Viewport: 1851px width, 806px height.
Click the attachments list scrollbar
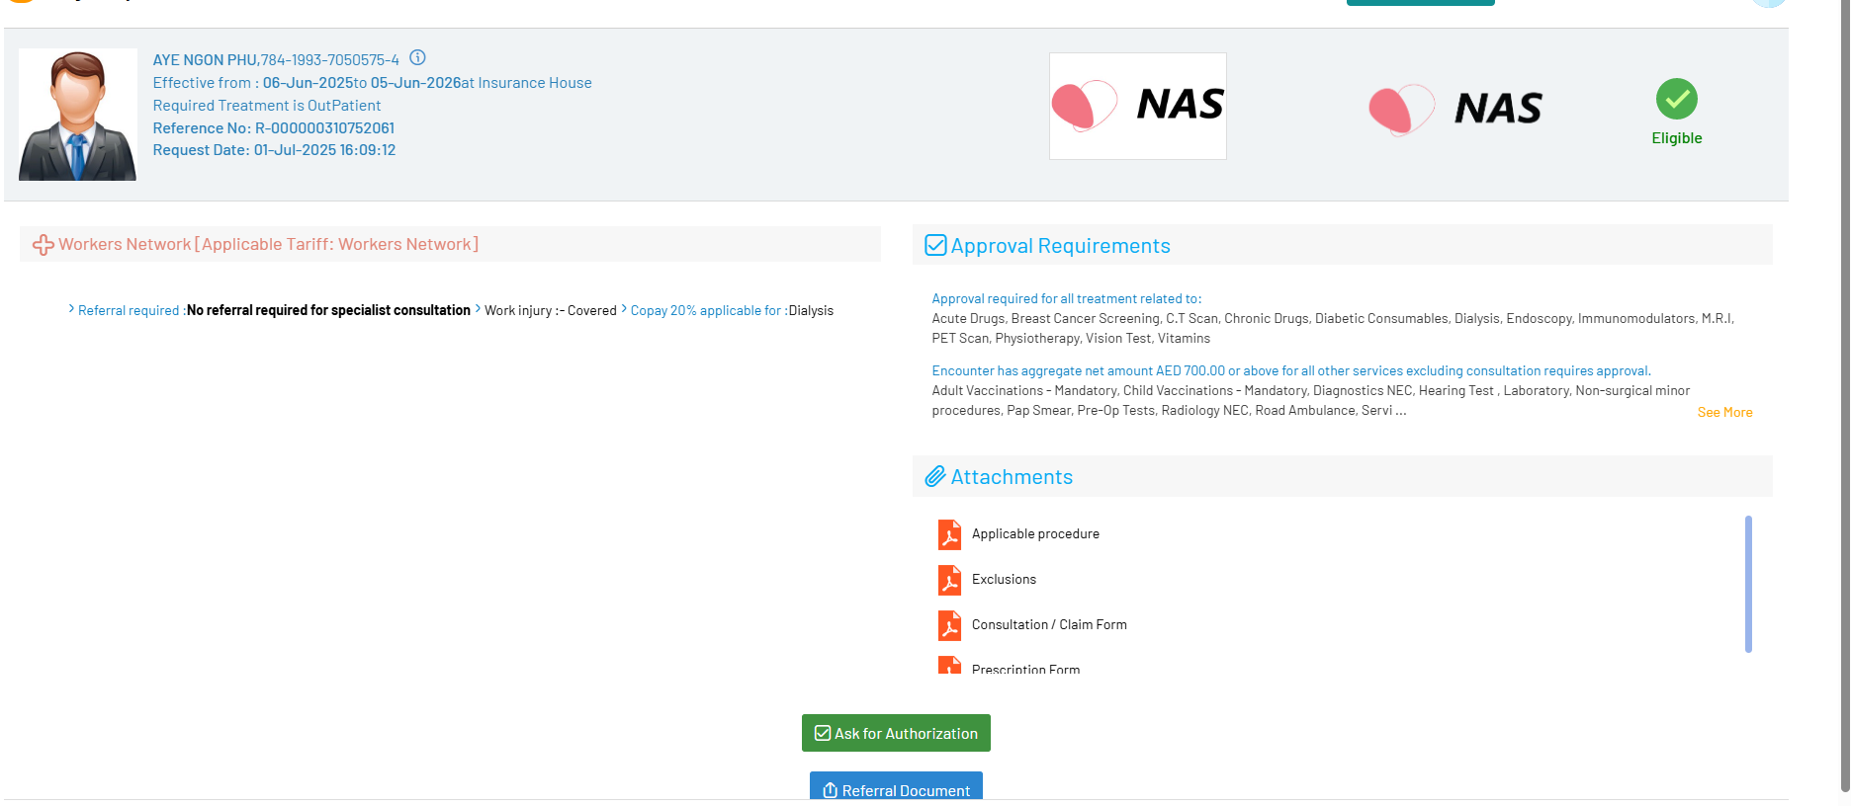1748,584
